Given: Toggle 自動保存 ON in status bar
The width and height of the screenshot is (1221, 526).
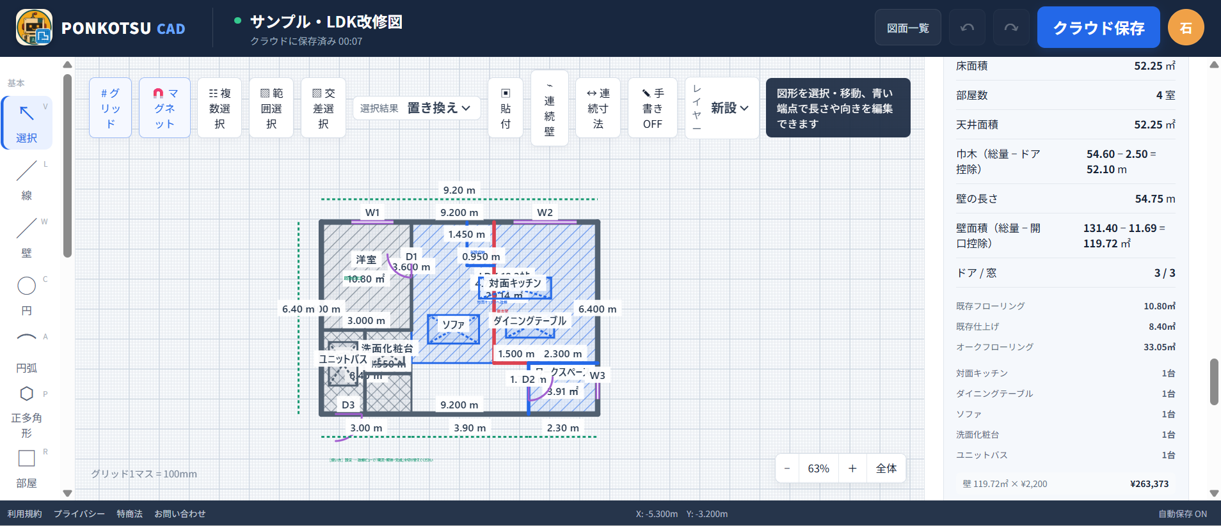Looking at the screenshot, I should (1183, 514).
